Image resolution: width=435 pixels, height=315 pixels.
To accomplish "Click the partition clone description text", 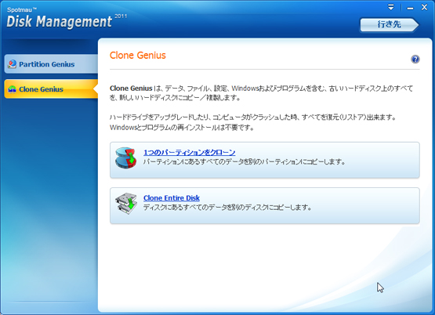I will point(245,161).
